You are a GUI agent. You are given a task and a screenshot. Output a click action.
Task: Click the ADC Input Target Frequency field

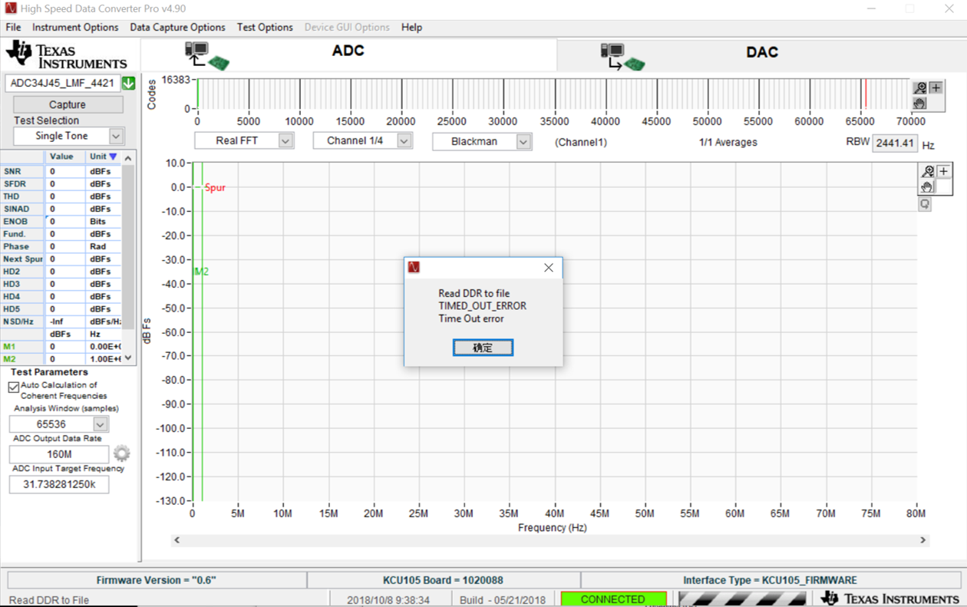[x=59, y=484]
